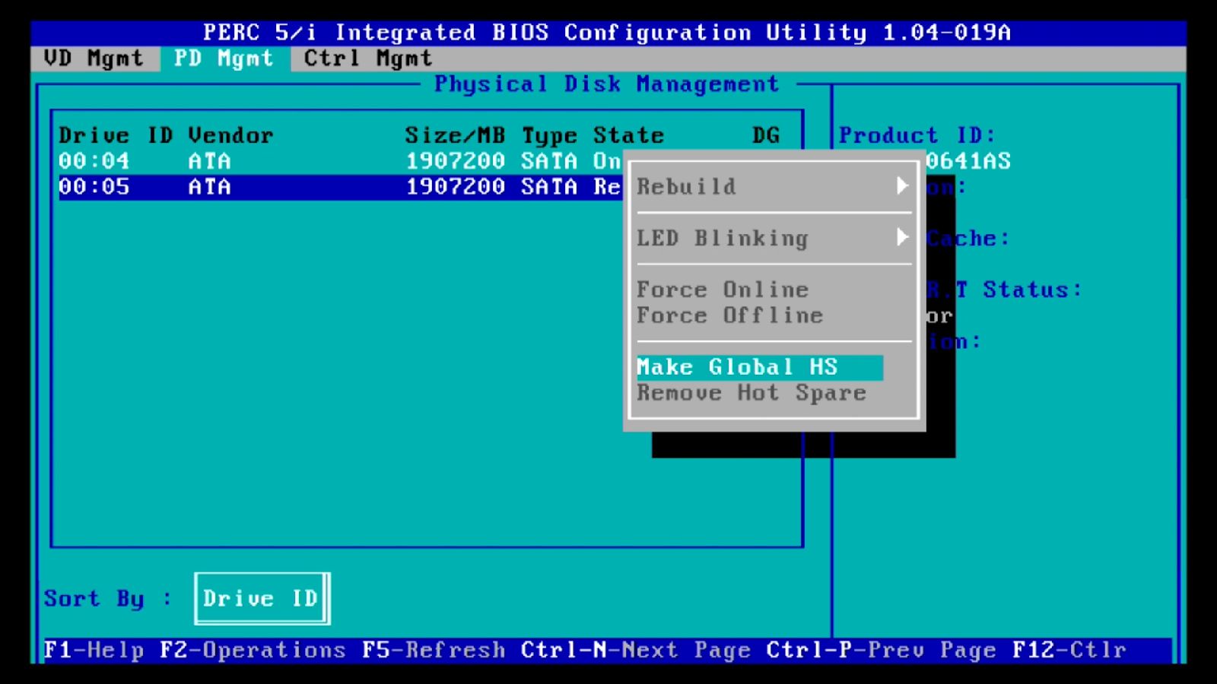Screen dimensions: 1217x684
Task: Click the Size/MB column header
Action: point(454,135)
